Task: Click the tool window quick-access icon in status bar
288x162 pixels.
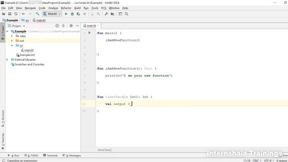Action: point(4,161)
